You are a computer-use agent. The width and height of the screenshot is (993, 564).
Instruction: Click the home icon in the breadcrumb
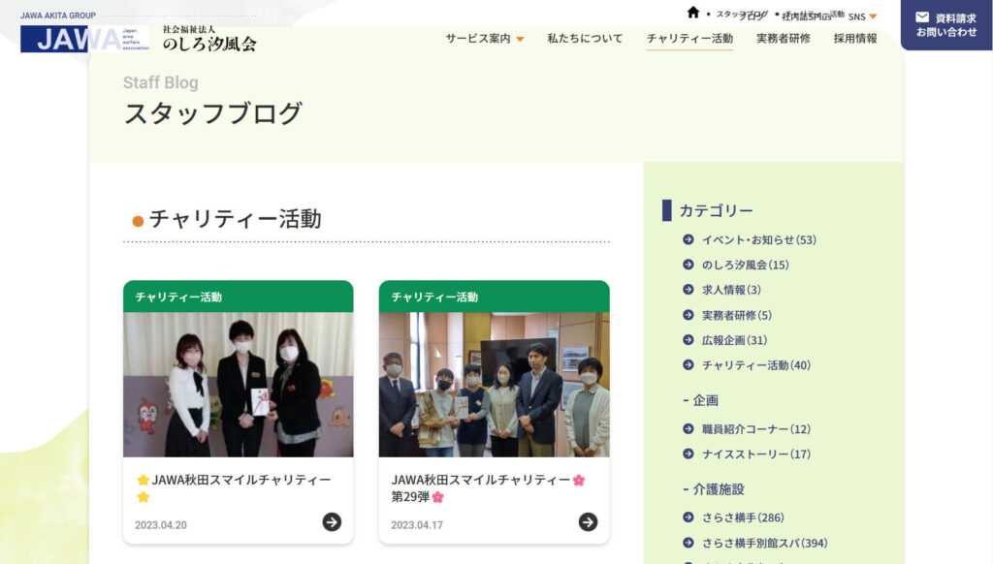click(692, 13)
